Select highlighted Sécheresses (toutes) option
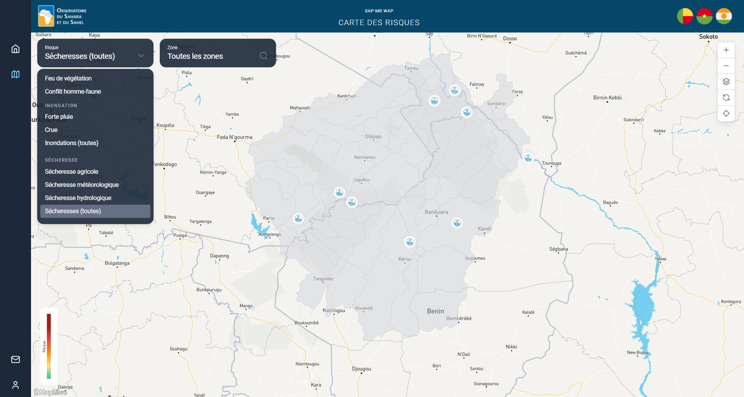This screenshot has height=397, width=744. [95, 211]
